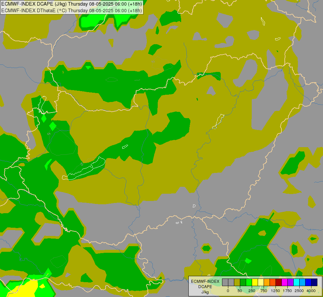Click the light blue legend swatch
The image size is (323, 297).
303,282
